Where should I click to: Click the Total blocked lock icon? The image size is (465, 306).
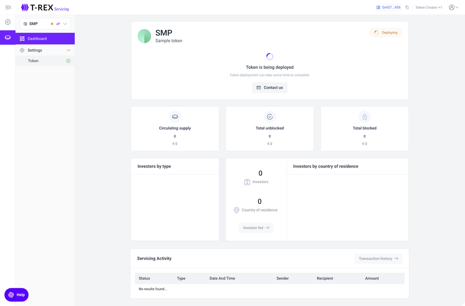[365, 117]
